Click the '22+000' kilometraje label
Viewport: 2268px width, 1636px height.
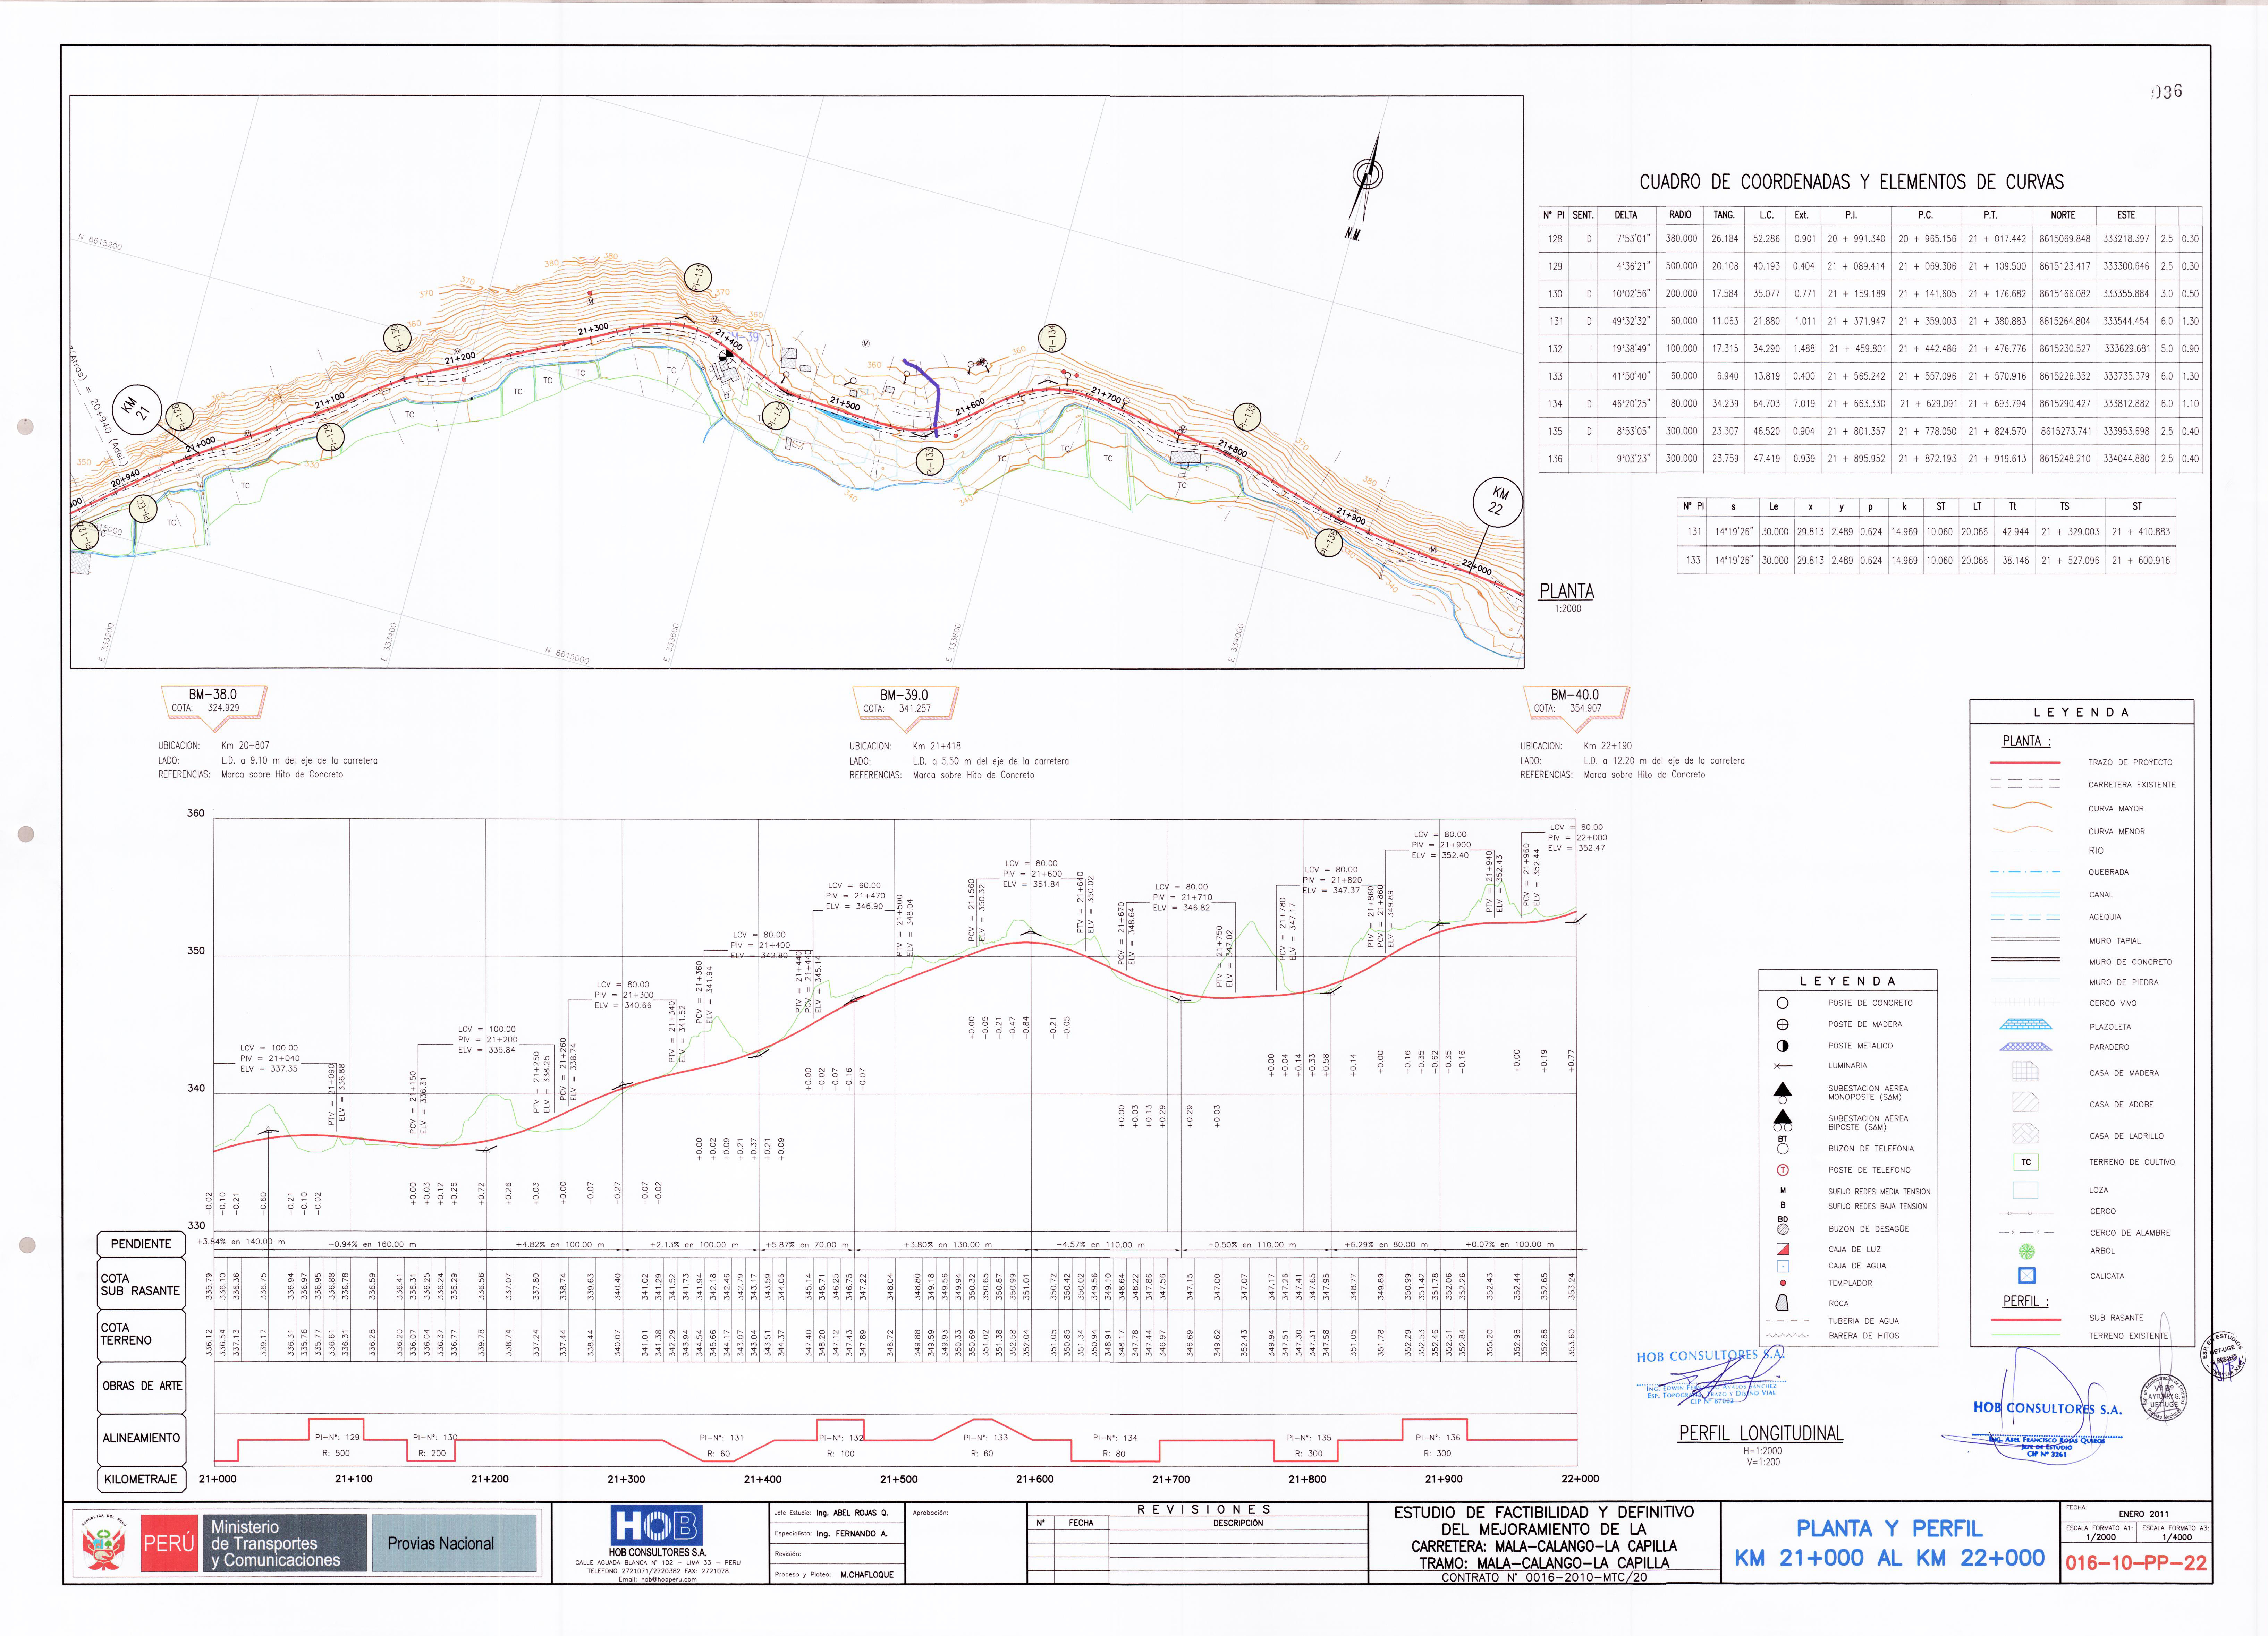pyautogui.click(x=1580, y=1479)
